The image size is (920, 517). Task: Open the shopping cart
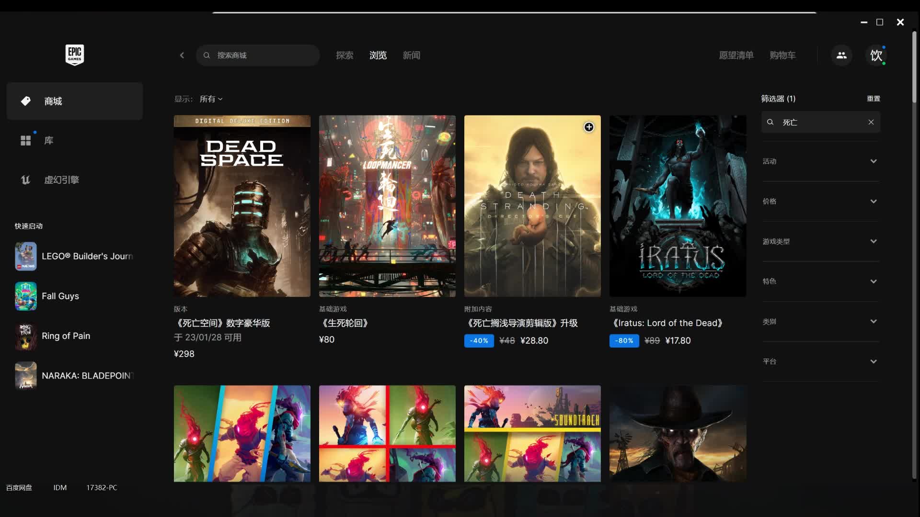[x=782, y=55]
